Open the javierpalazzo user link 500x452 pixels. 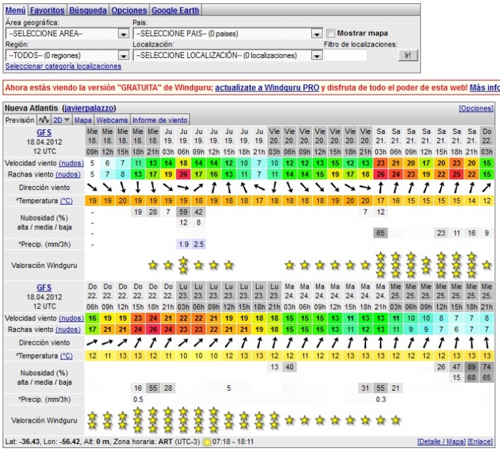(x=89, y=108)
